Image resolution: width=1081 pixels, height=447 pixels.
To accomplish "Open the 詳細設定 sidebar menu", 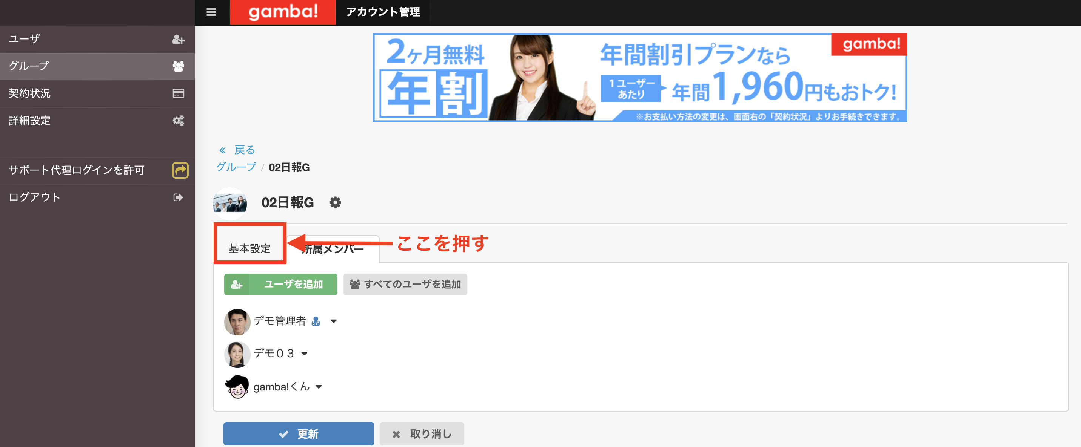I will (x=97, y=121).
